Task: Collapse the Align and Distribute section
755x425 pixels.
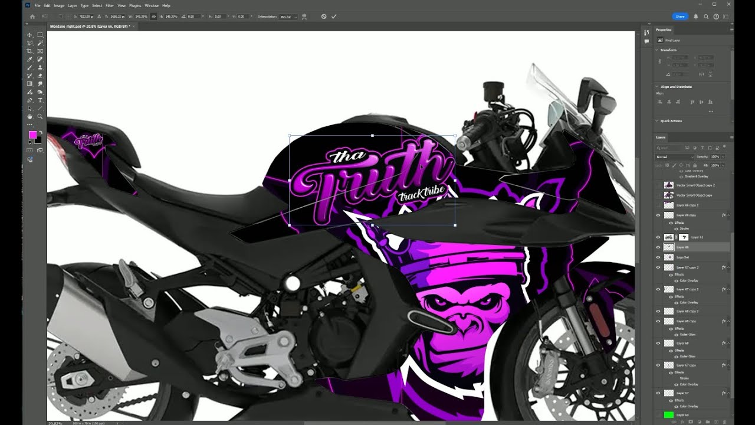Action: point(657,87)
